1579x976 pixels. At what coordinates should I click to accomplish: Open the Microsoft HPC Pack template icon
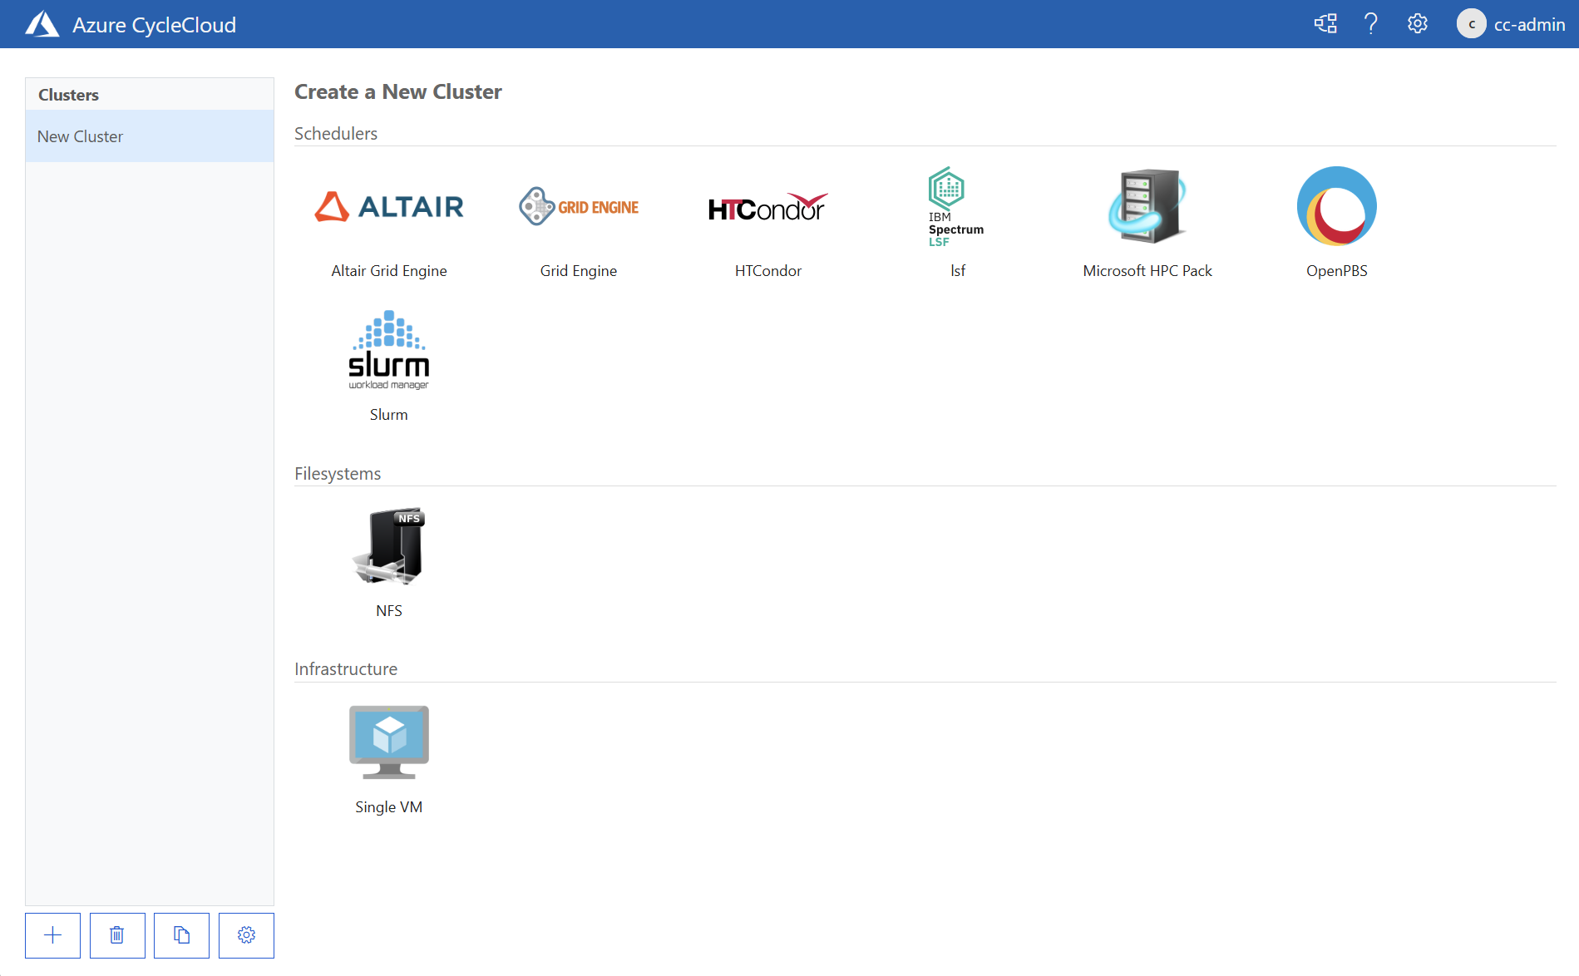[x=1147, y=206]
